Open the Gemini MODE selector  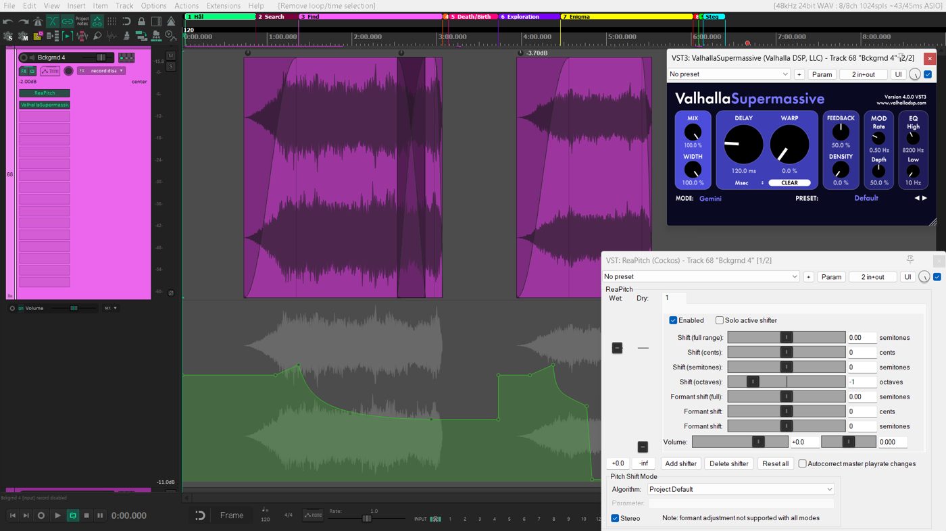[710, 199]
